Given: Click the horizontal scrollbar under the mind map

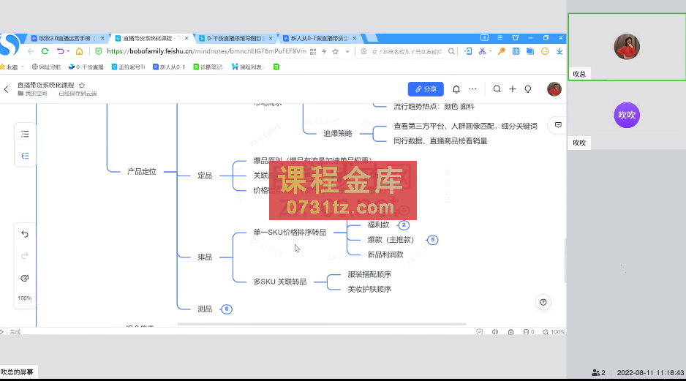Looking at the screenshot, I should [322, 324].
